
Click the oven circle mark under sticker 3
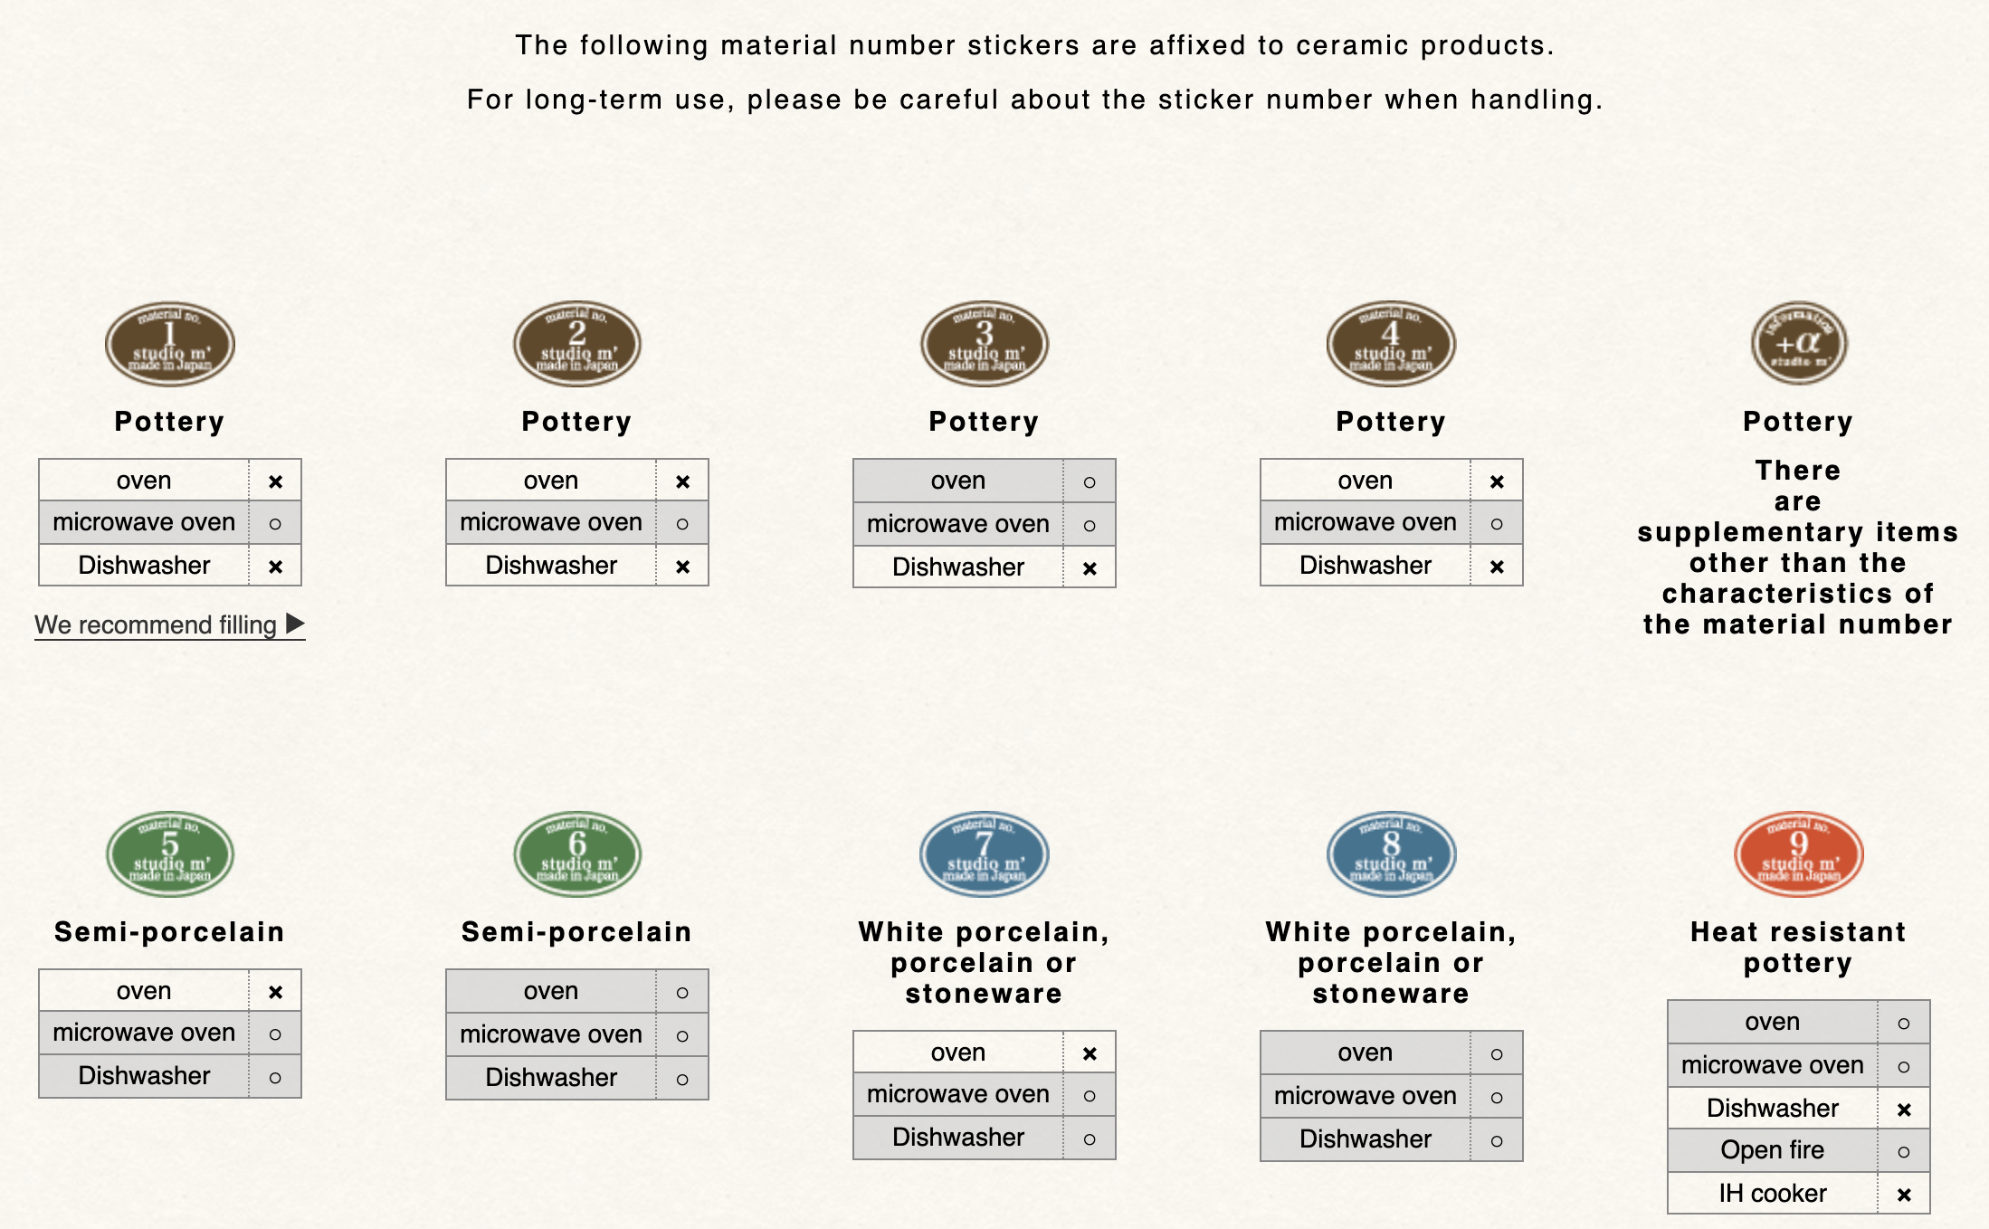pyautogui.click(x=1090, y=482)
